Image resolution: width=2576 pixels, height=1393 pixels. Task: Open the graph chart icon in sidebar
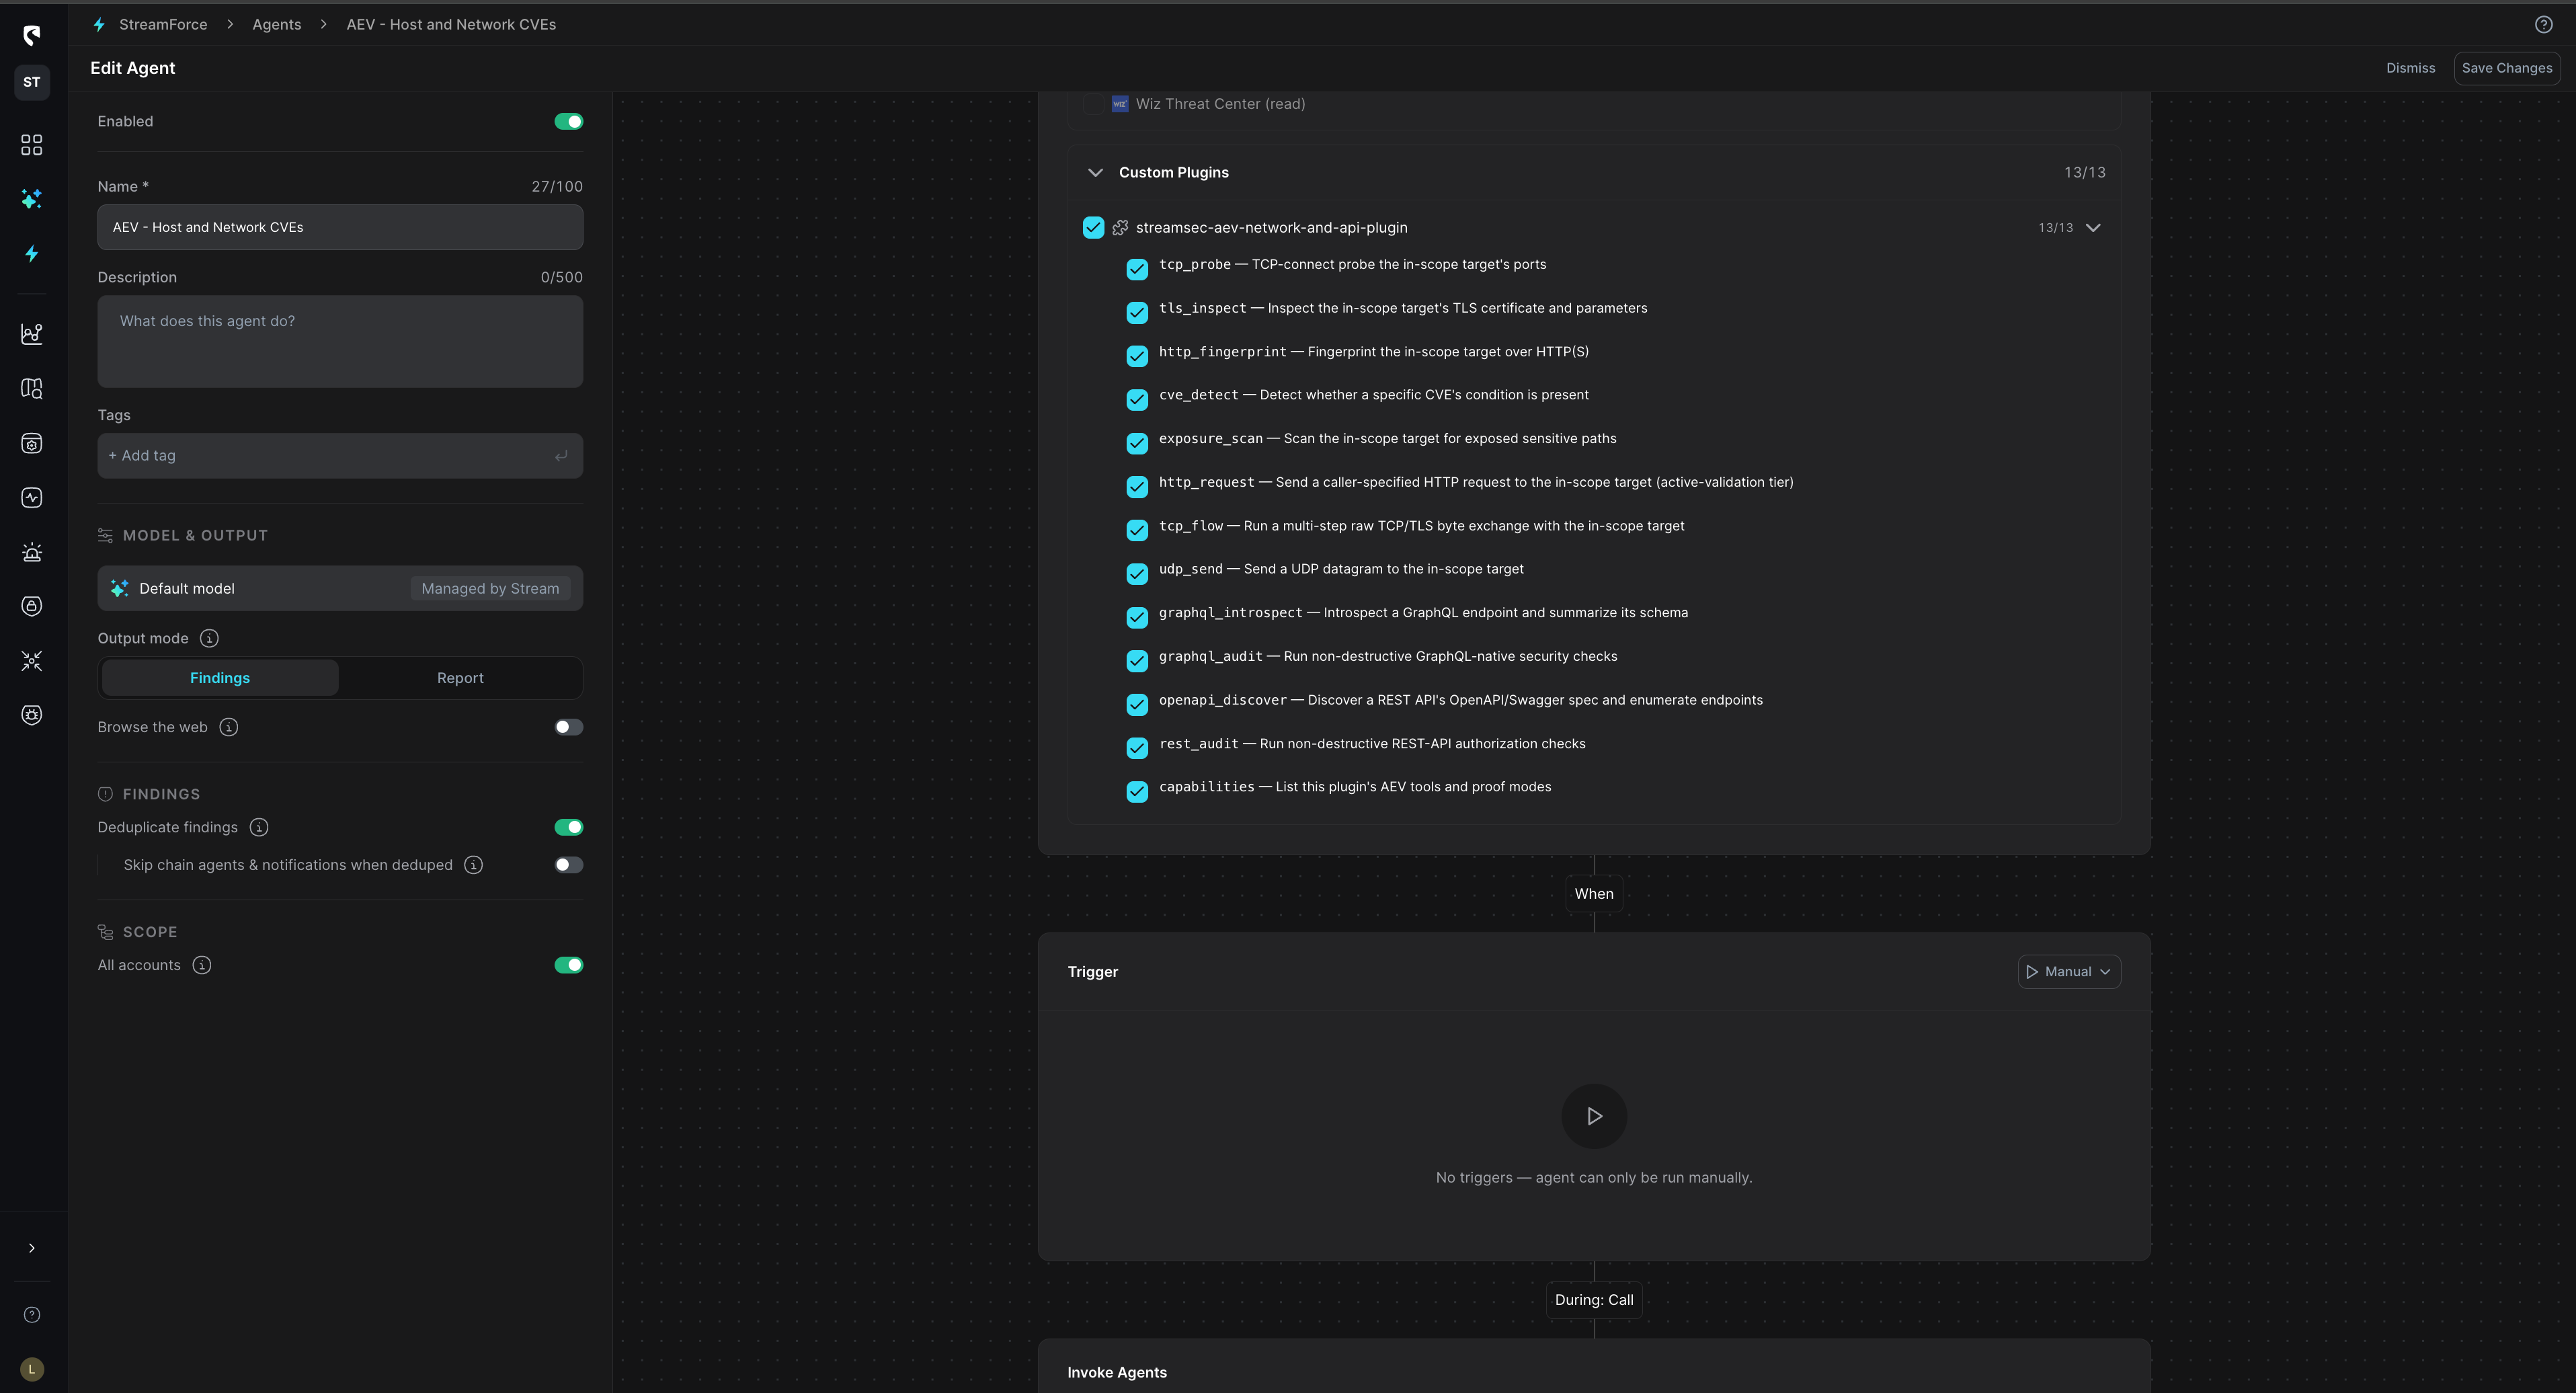(32, 334)
